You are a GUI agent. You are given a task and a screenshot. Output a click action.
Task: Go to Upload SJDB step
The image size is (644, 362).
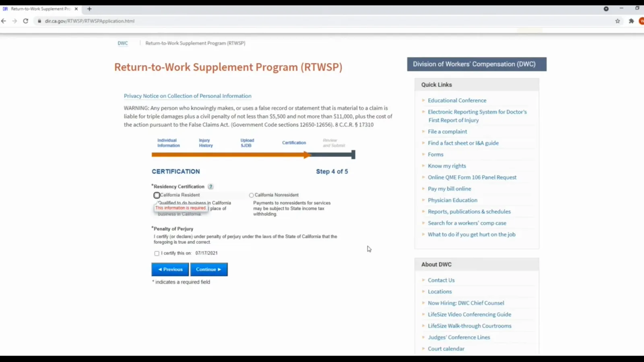pos(247,143)
